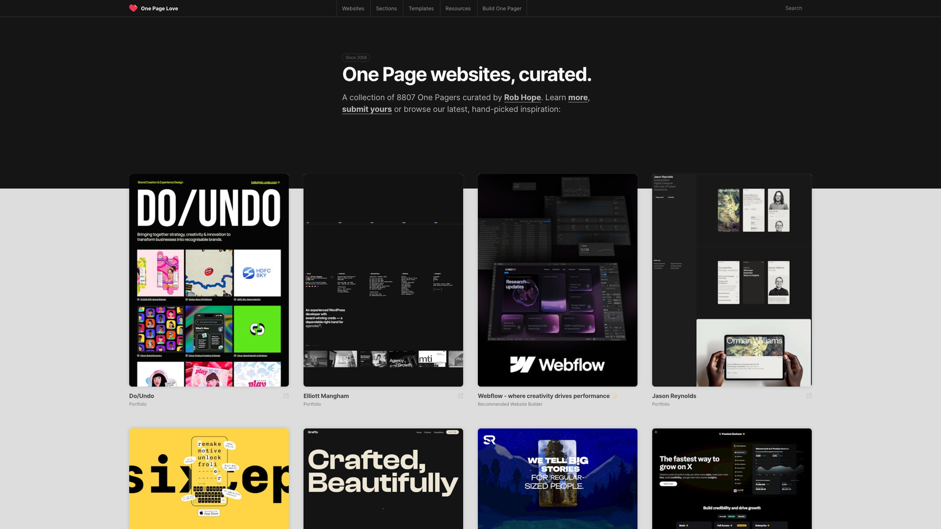The height and width of the screenshot is (529, 941).
Task: Open the 'submit yours' link
Action: 367,109
